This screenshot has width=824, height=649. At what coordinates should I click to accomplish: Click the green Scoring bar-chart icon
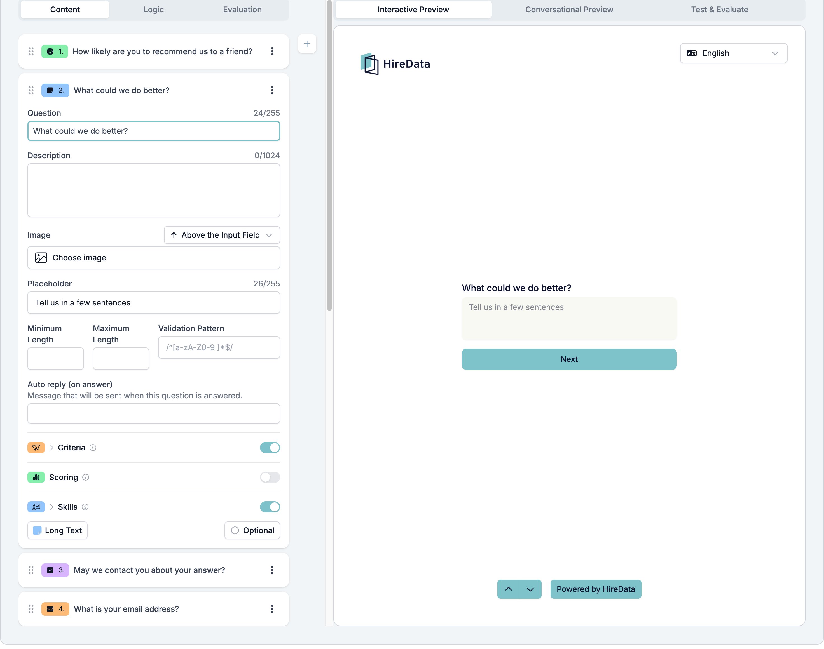click(x=36, y=477)
